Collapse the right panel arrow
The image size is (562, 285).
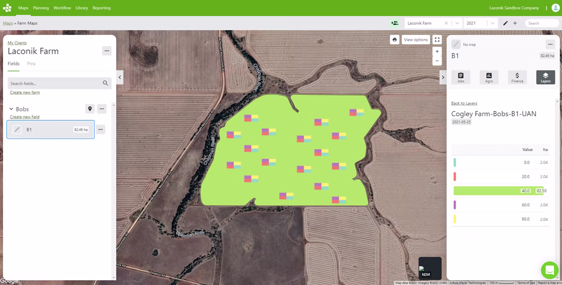point(443,77)
